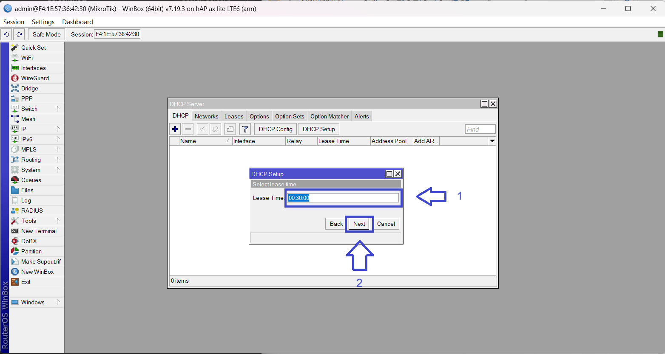Open the Settings menu
This screenshot has height=354, width=665.
point(43,22)
